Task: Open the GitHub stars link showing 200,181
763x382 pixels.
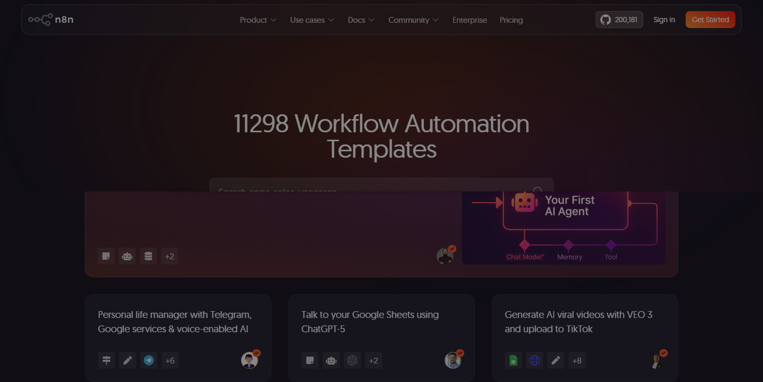Action: tap(619, 20)
